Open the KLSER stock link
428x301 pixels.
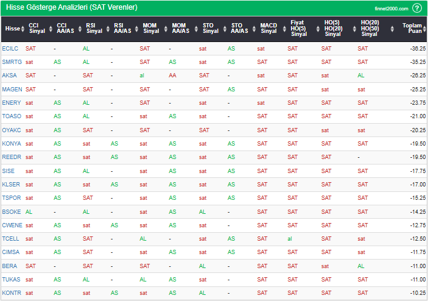(11, 185)
